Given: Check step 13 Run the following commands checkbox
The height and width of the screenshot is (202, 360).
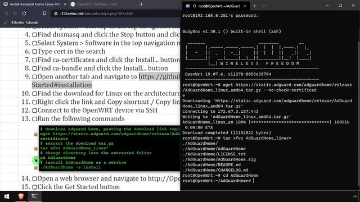Looking at the screenshot, I should [x=34, y=119].
